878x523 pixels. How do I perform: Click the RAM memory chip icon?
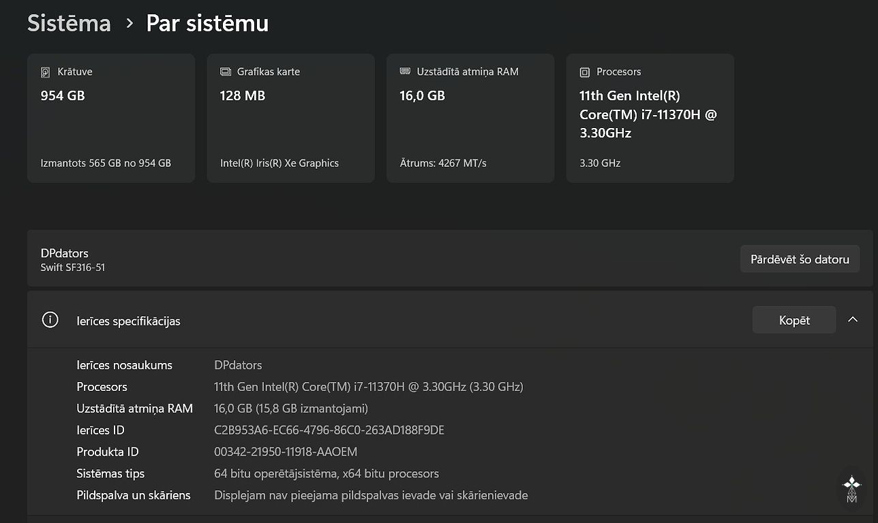tap(405, 72)
